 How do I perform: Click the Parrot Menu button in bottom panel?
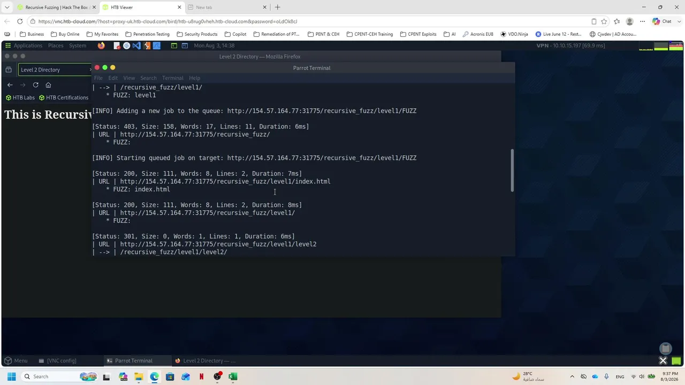tap(16, 360)
